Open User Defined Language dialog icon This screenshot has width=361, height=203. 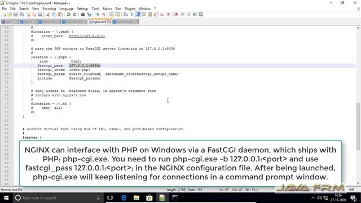(x=144, y=14)
